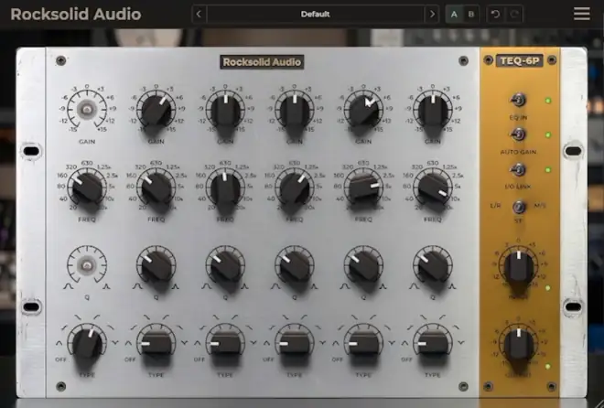Click the Q knob of the fifth band
The width and height of the screenshot is (604, 408).
363,265
